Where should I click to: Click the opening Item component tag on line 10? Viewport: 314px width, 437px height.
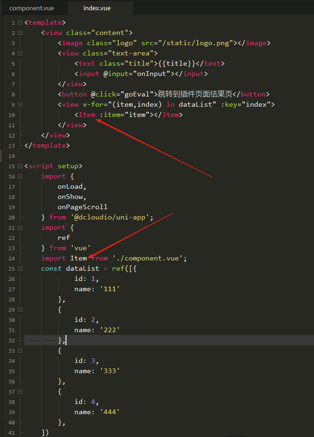[x=87, y=115]
